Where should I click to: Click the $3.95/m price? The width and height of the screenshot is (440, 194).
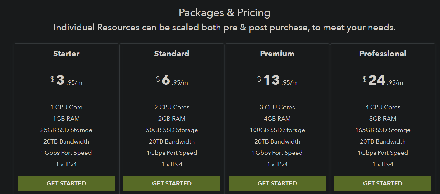[x=66, y=80]
